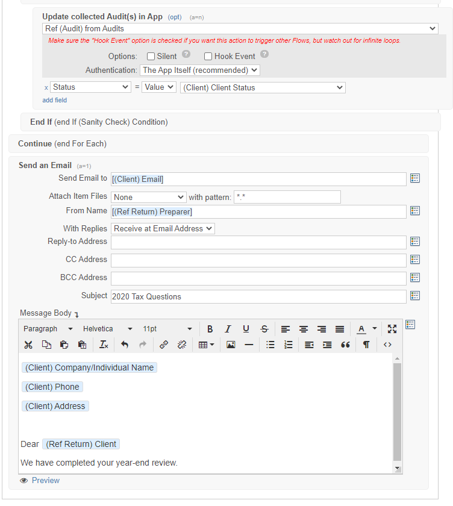
Task: Remove the Status field row with x
Action: pyautogui.click(x=46, y=88)
